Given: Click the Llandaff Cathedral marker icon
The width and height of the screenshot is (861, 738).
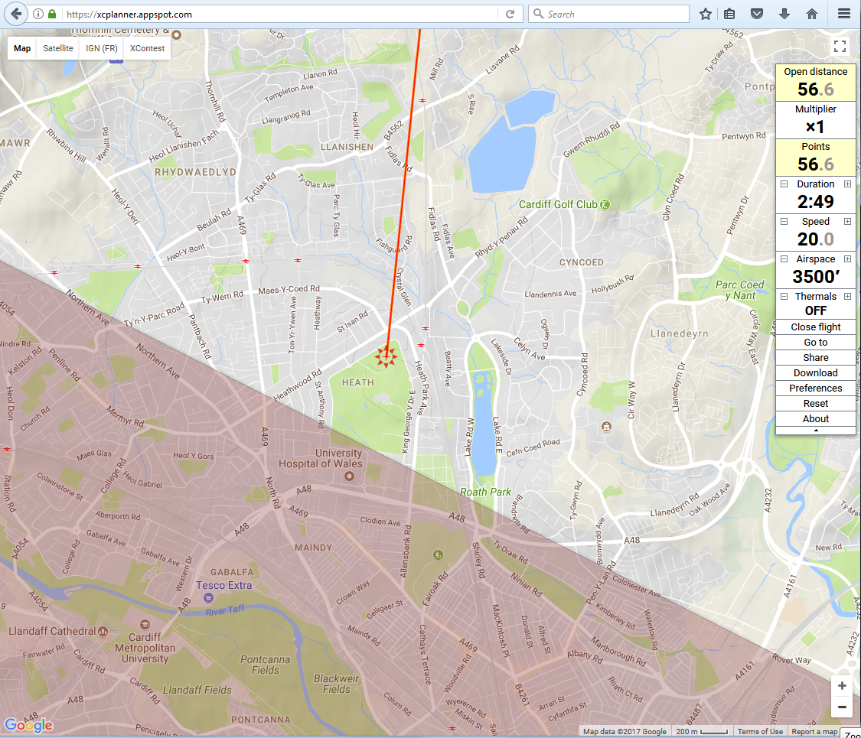Looking at the screenshot, I should pyautogui.click(x=103, y=632).
